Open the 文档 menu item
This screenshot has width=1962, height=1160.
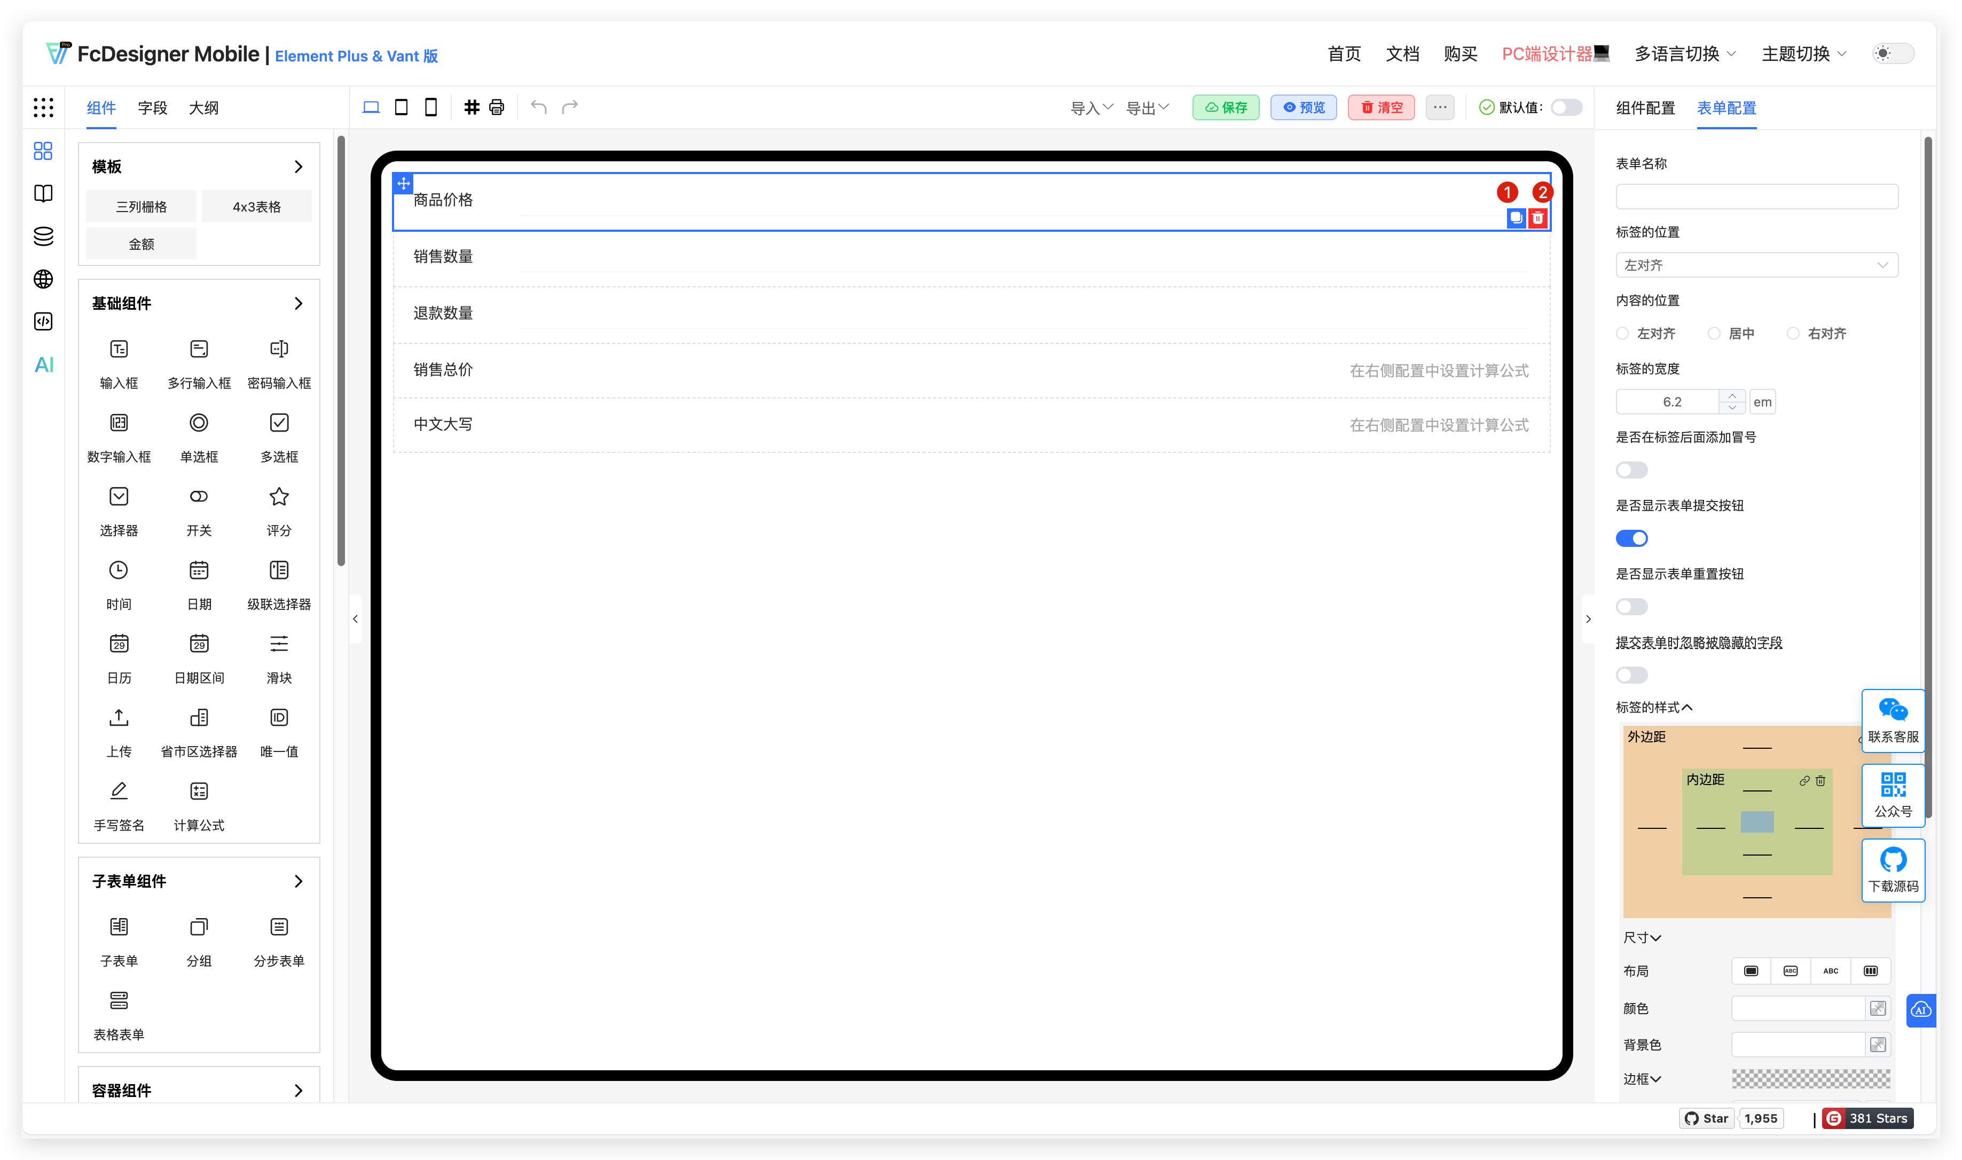(1402, 54)
